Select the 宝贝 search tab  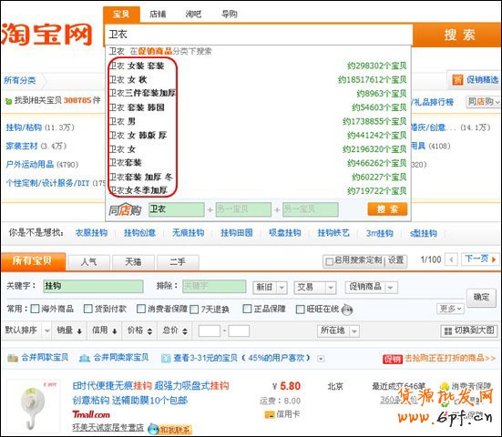point(121,14)
